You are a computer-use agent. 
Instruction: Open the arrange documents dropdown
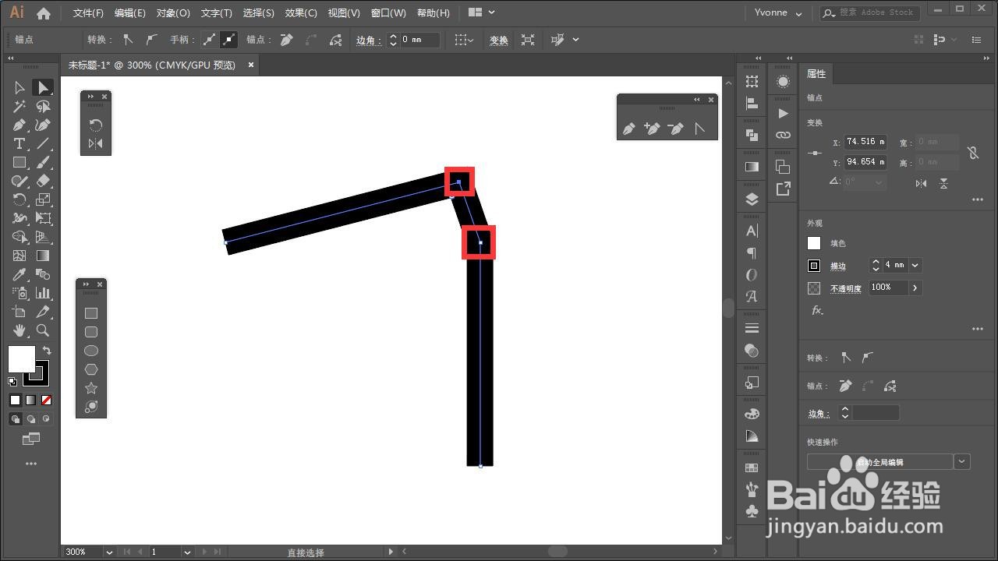click(482, 12)
